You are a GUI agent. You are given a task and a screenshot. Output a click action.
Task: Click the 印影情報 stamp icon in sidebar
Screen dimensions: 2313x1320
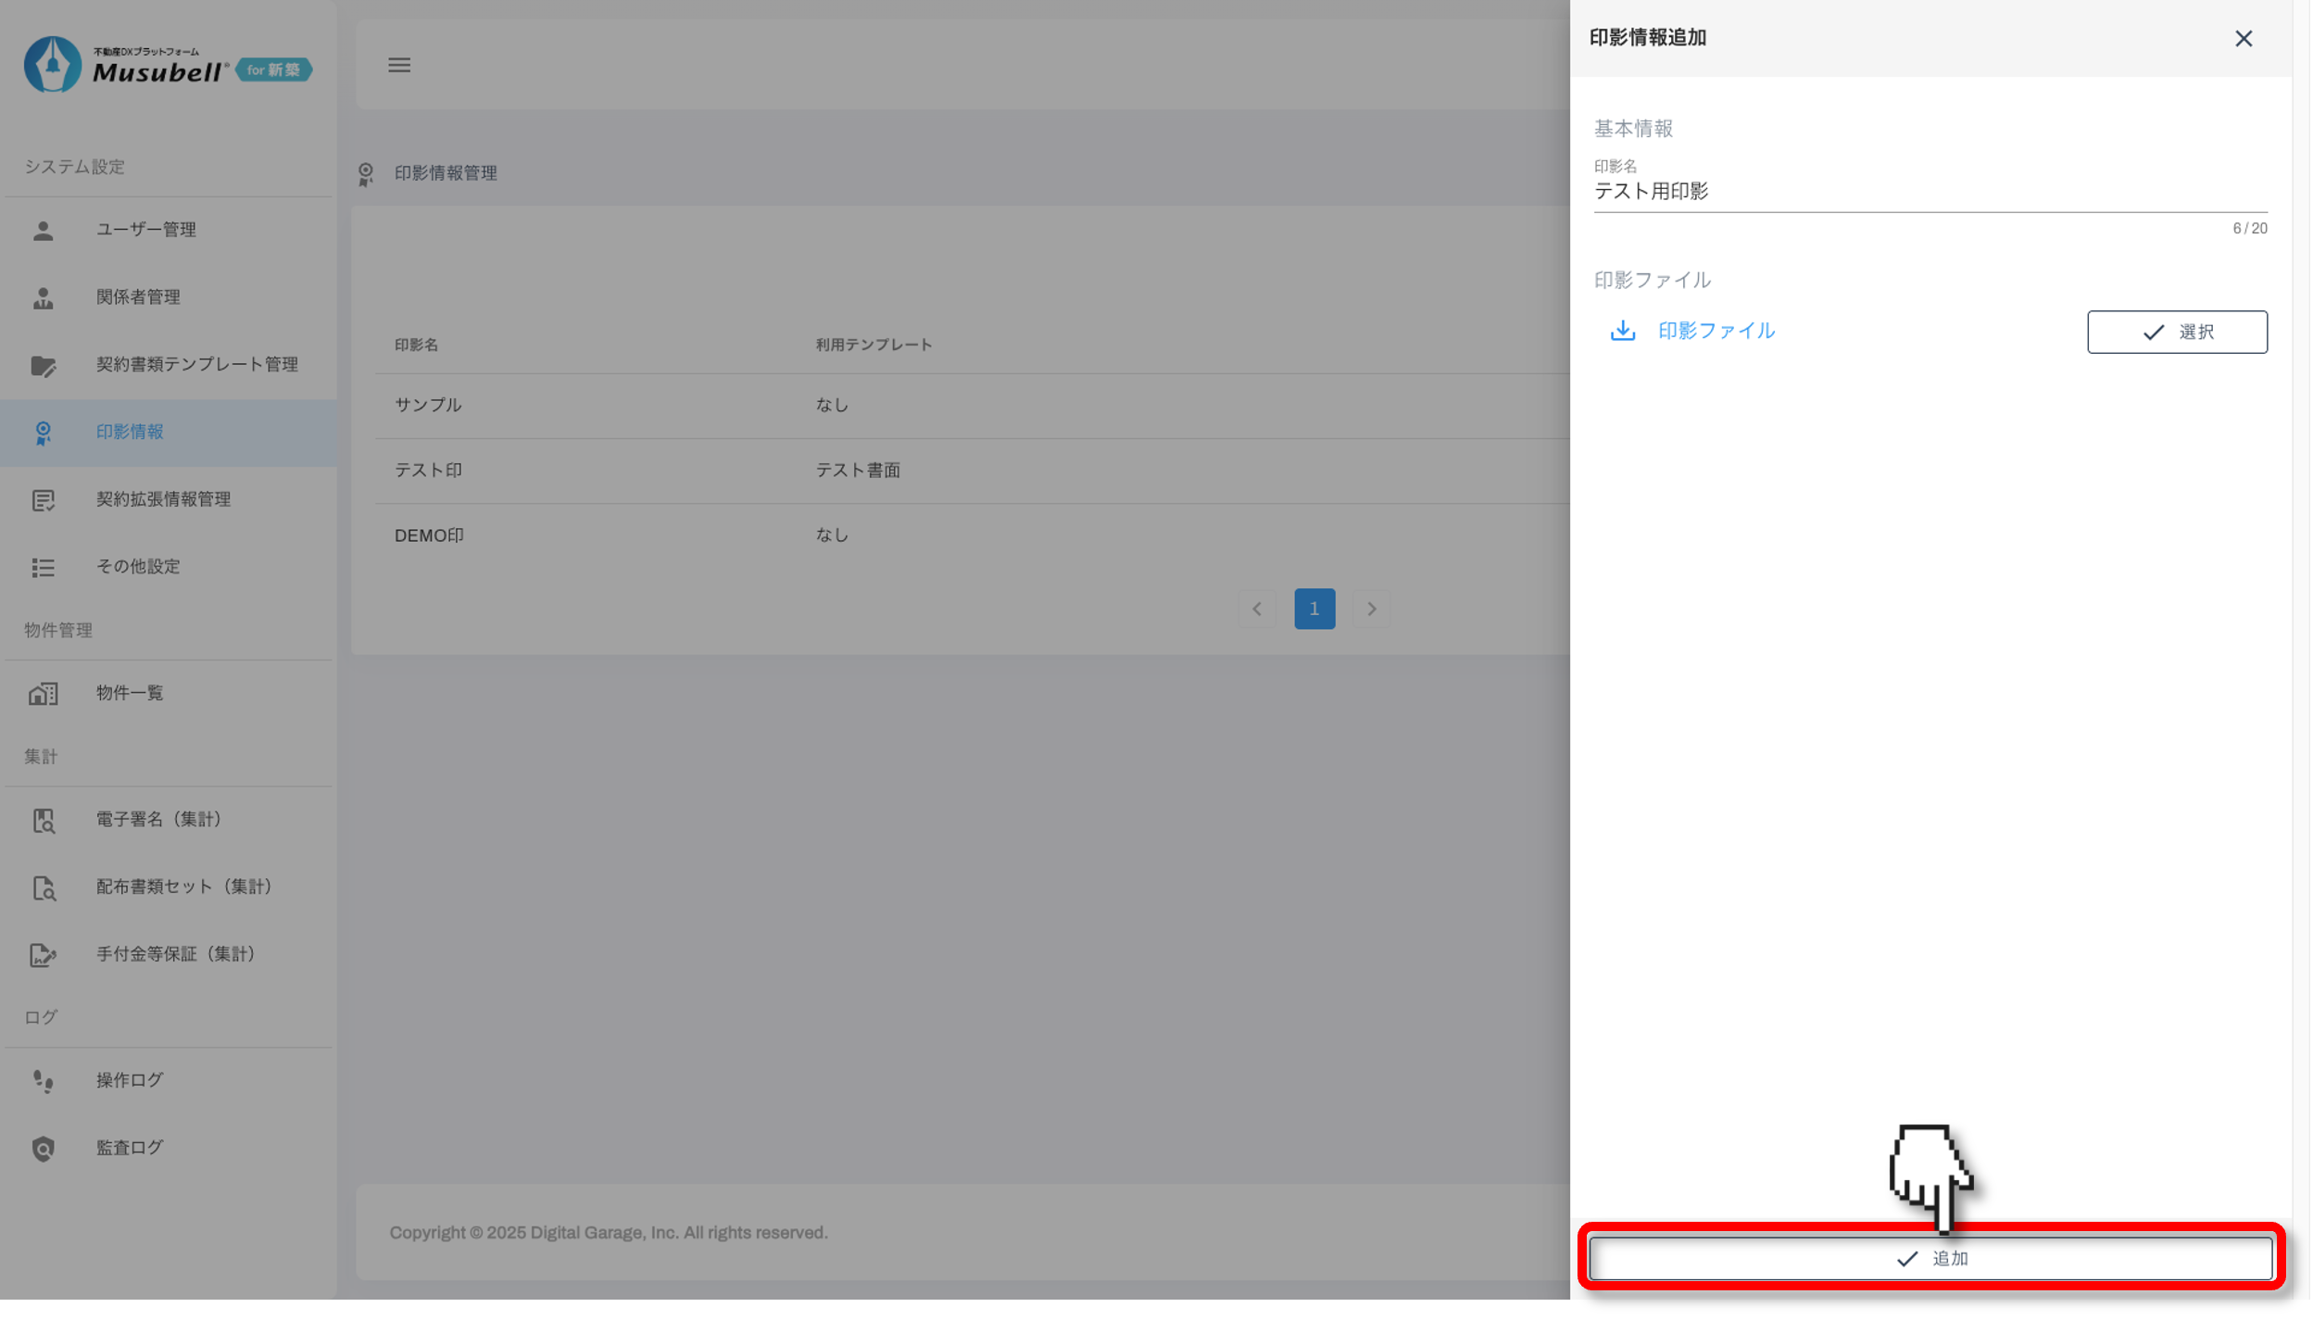(44, 433)
